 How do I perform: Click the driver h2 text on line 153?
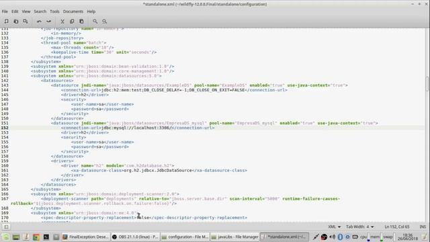[83, 132]
